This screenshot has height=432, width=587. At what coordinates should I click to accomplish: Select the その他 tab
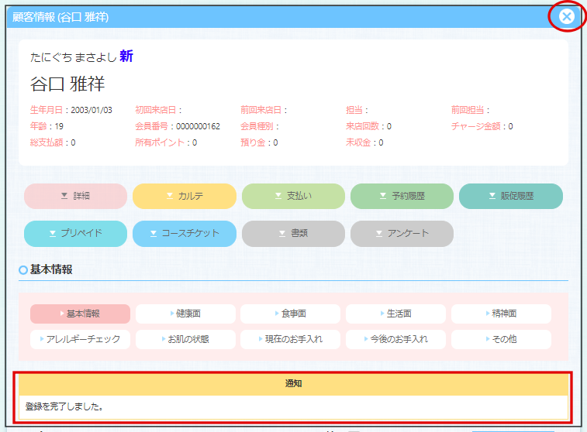501,339
